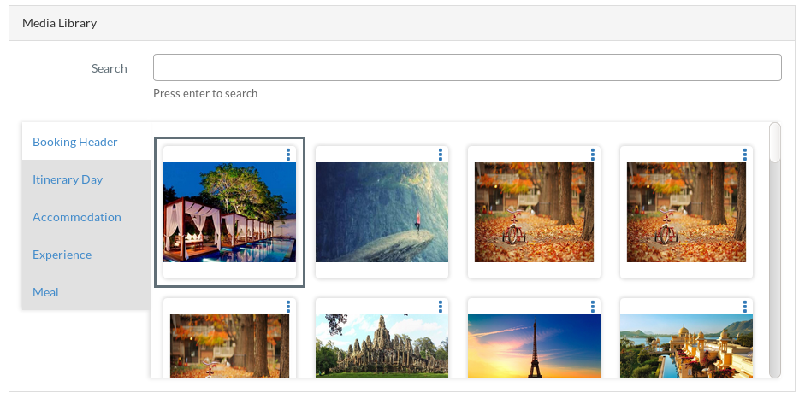
Task: Open the three-dot menu on the poolside cabana image
Action: coord(288,155)
